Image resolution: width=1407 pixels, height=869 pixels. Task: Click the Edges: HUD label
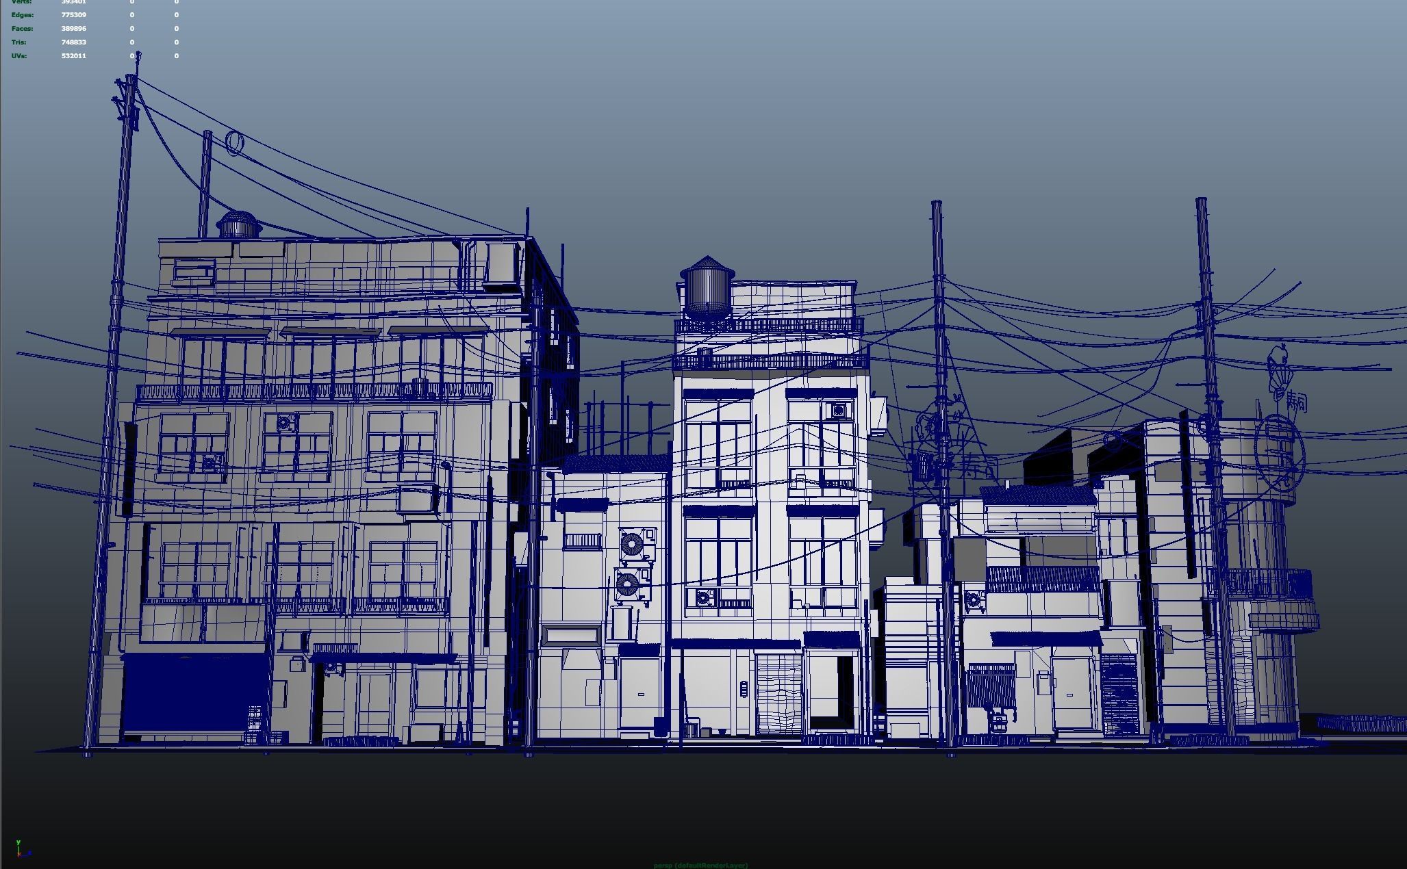coord(23,15)
